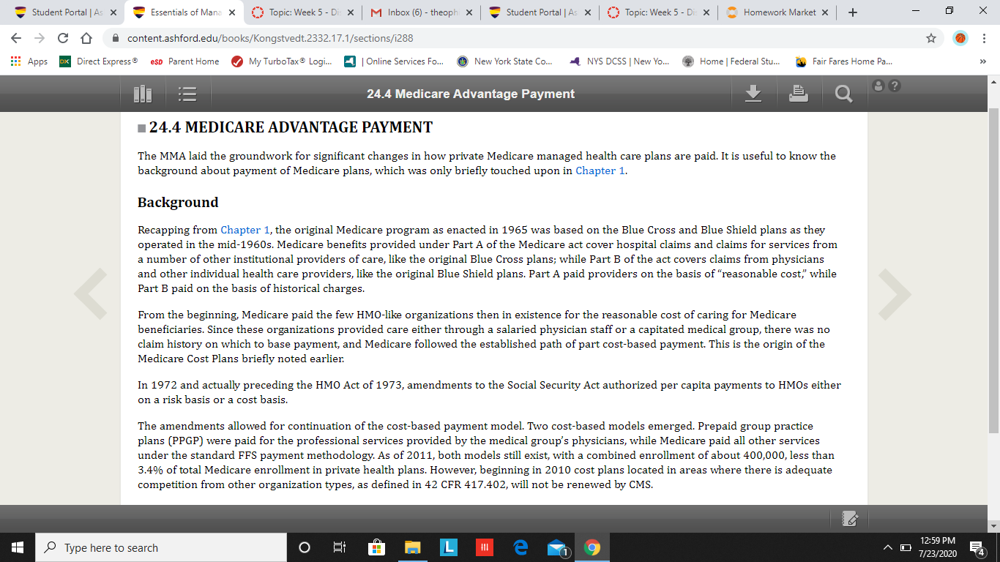This screenshot has height=562, width=1000.
Task: Click the browser home icon
Action: click(x=86, y=38)
